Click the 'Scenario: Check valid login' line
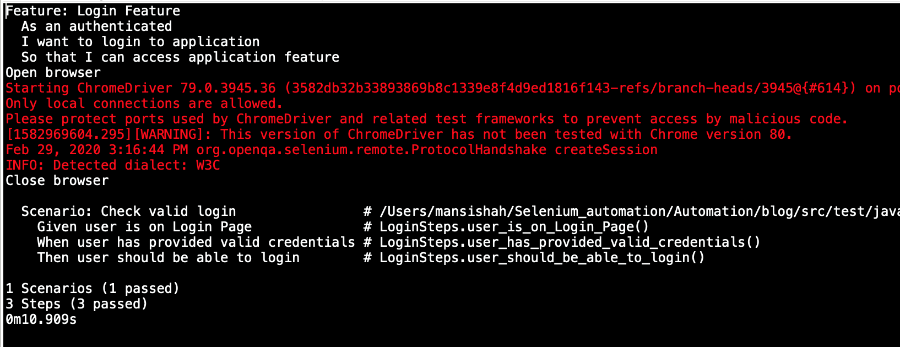Image resolution: width=900 pixels, height=347 pixels. click(x=128, y=212)
